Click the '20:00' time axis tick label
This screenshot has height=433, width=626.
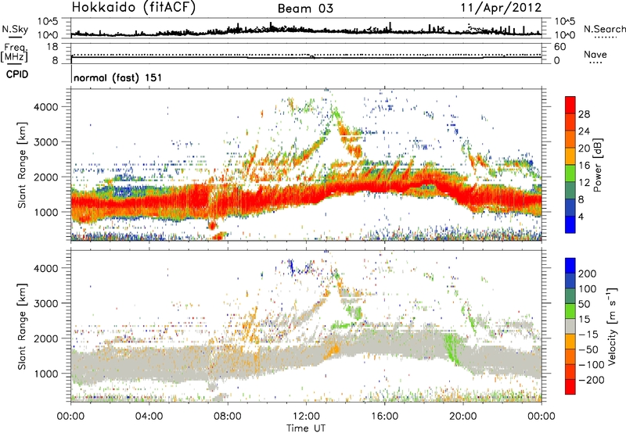pyautogui.click(x=462, y=417)
